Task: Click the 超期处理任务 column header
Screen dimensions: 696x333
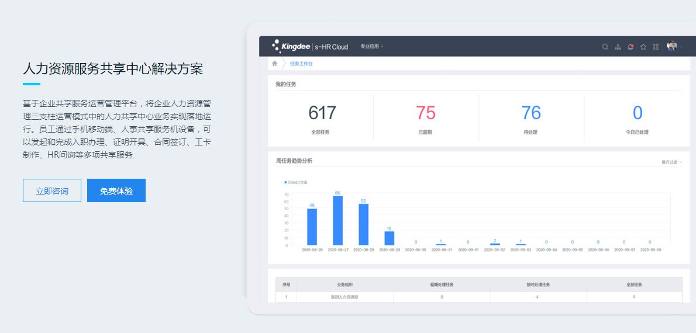Action: (442, 285)
